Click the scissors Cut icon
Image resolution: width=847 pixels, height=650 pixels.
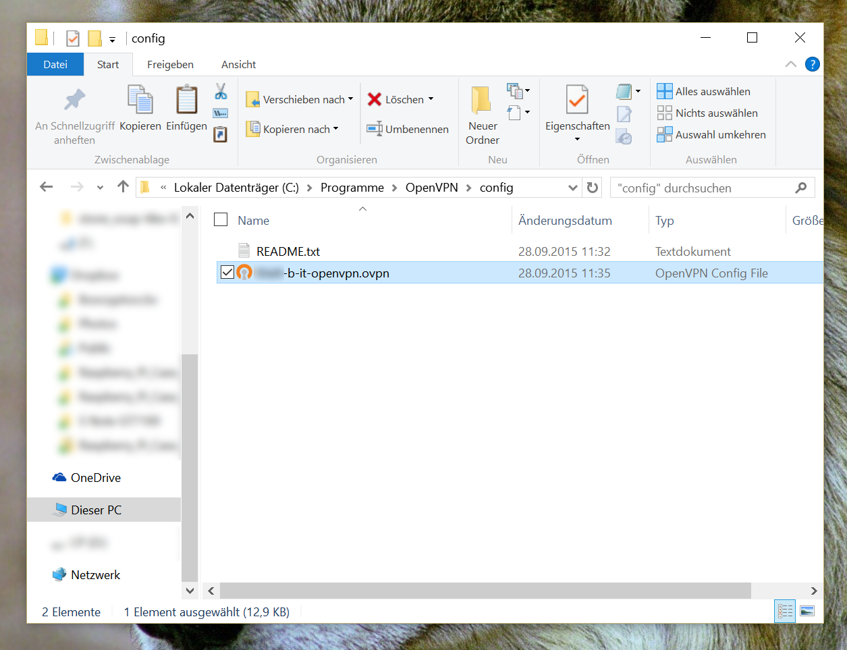pos(221,92)
